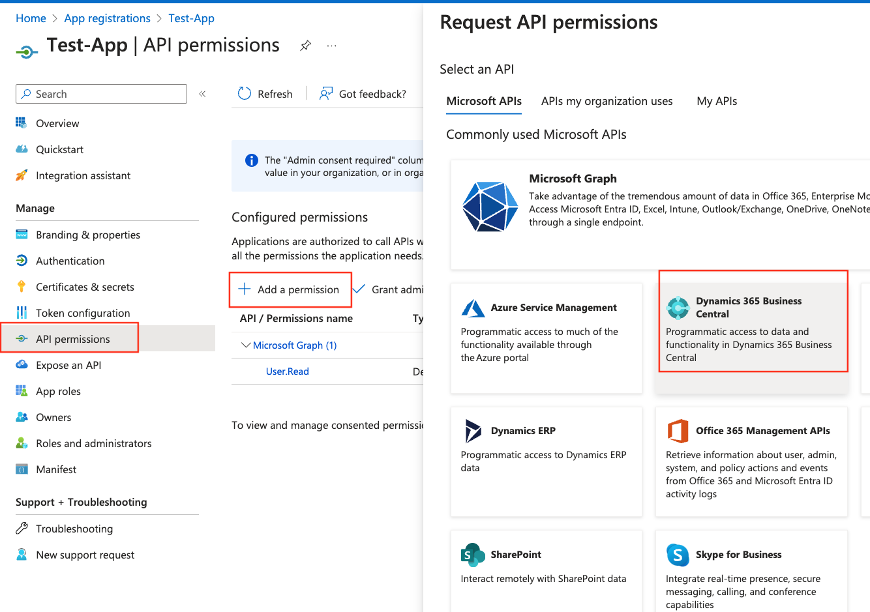Click the Token configuration icon
Viewport: 870px width, 612px height.
(22, 313)
